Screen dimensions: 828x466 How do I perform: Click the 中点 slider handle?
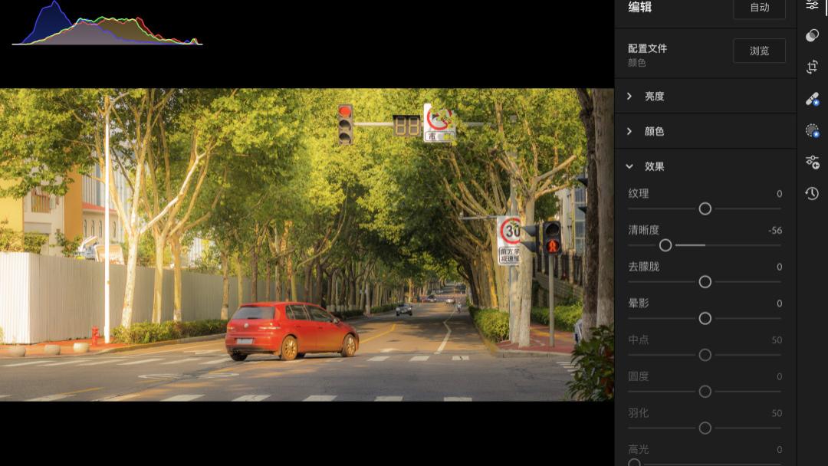[x=705, y=355]
